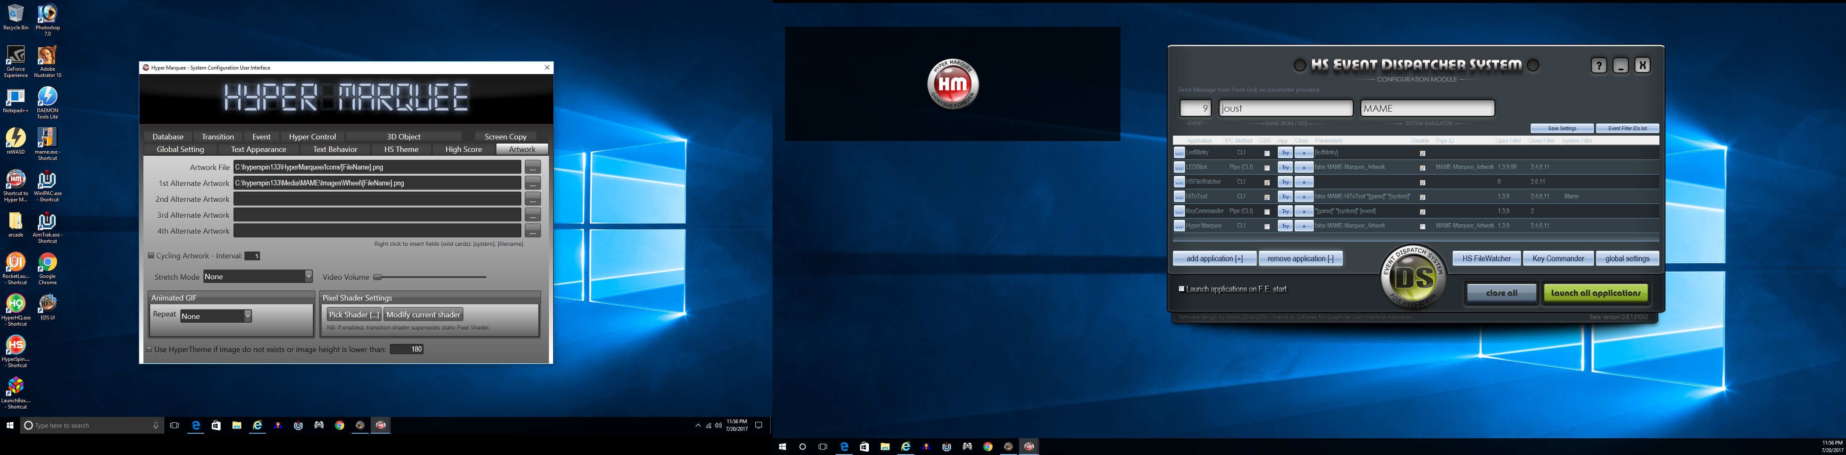Toggle Disable checkbox for LEDBlink row
Screen dimensions: 1846x455
tap(1422, 168)
